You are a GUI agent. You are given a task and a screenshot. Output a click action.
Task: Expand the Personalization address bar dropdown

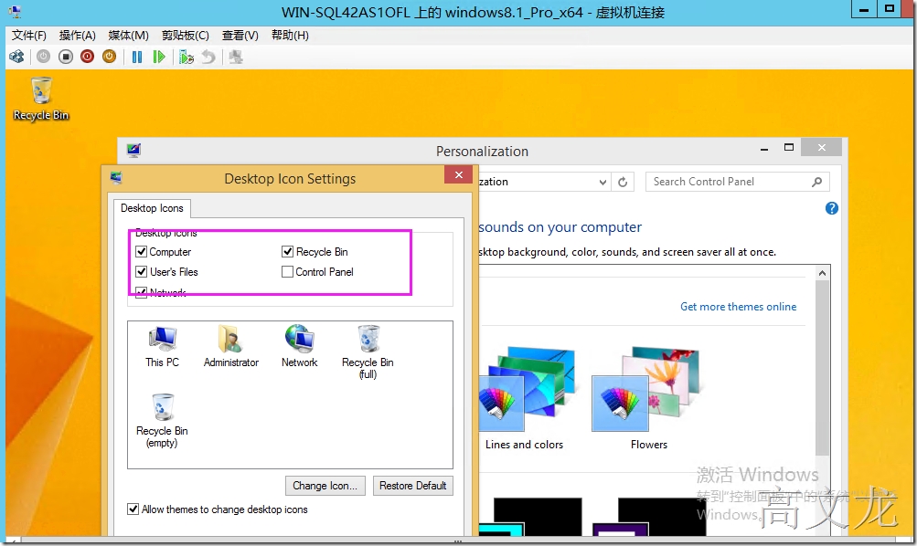602,183
